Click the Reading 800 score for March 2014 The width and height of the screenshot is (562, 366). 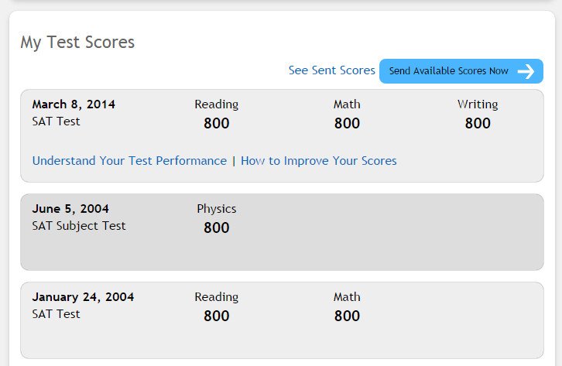[x=217, y=123]
